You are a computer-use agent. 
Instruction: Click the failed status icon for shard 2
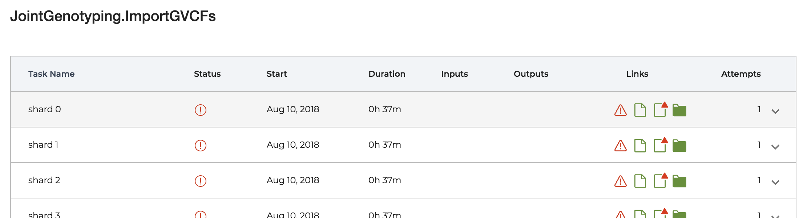201,181
